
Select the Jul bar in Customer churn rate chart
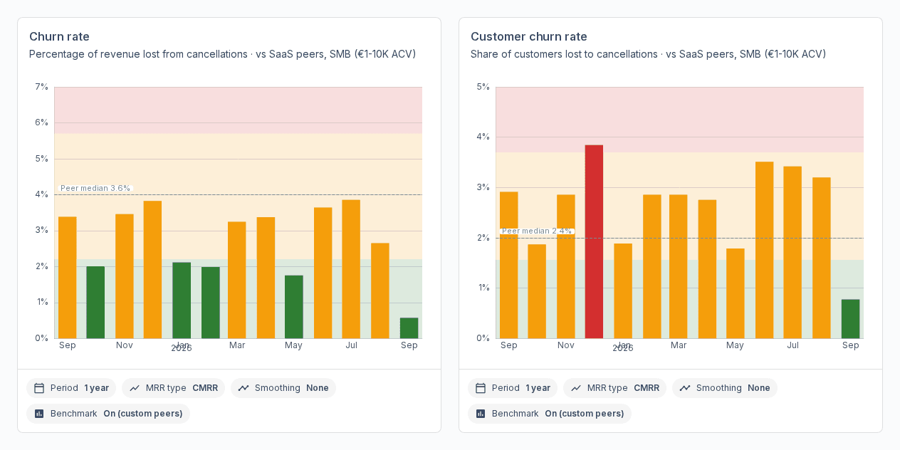coord(792,252)
